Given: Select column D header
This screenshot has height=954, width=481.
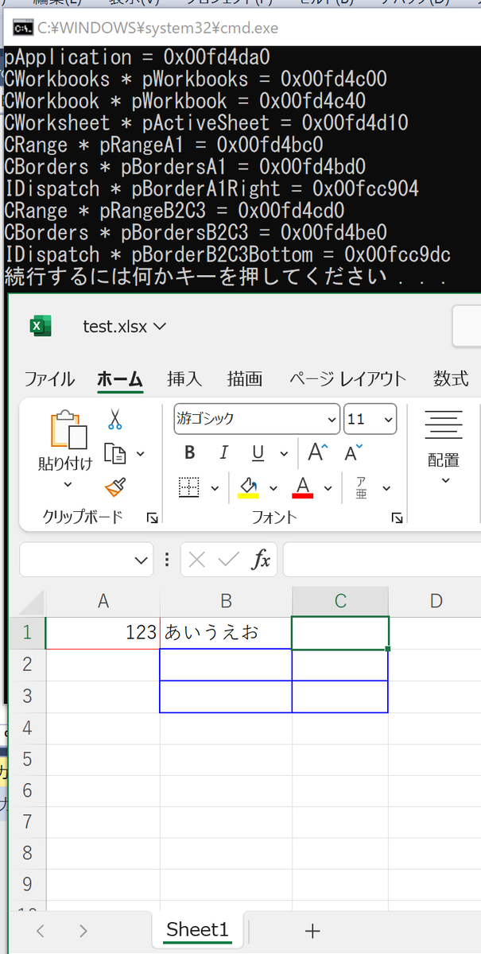Looking at the screenshot, I should (x=435, y=601).
